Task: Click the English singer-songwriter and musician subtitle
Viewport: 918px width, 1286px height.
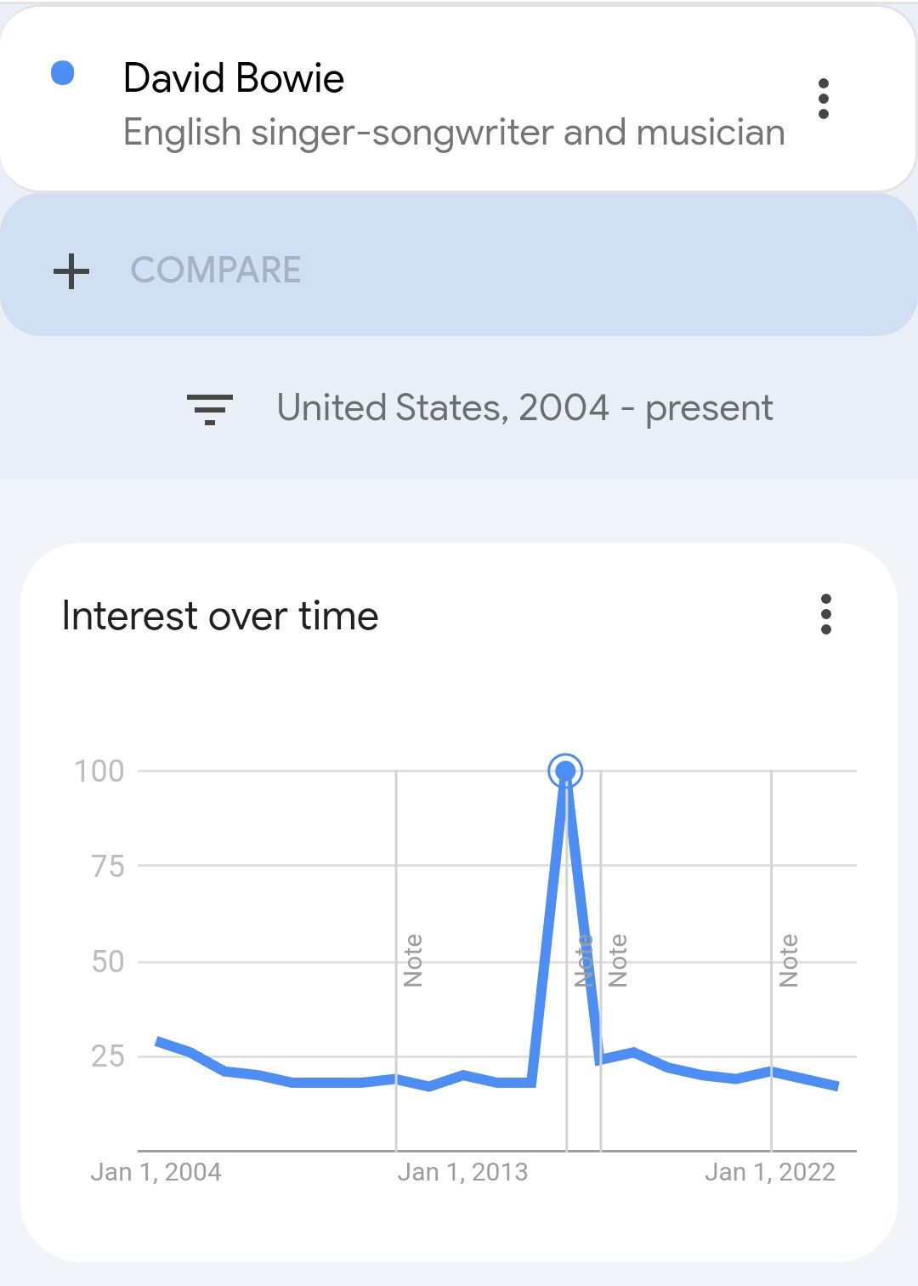Action: 454,133
